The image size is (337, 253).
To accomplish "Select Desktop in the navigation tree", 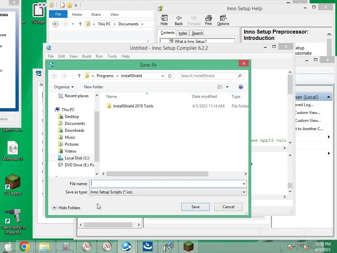I will point(72,116).
